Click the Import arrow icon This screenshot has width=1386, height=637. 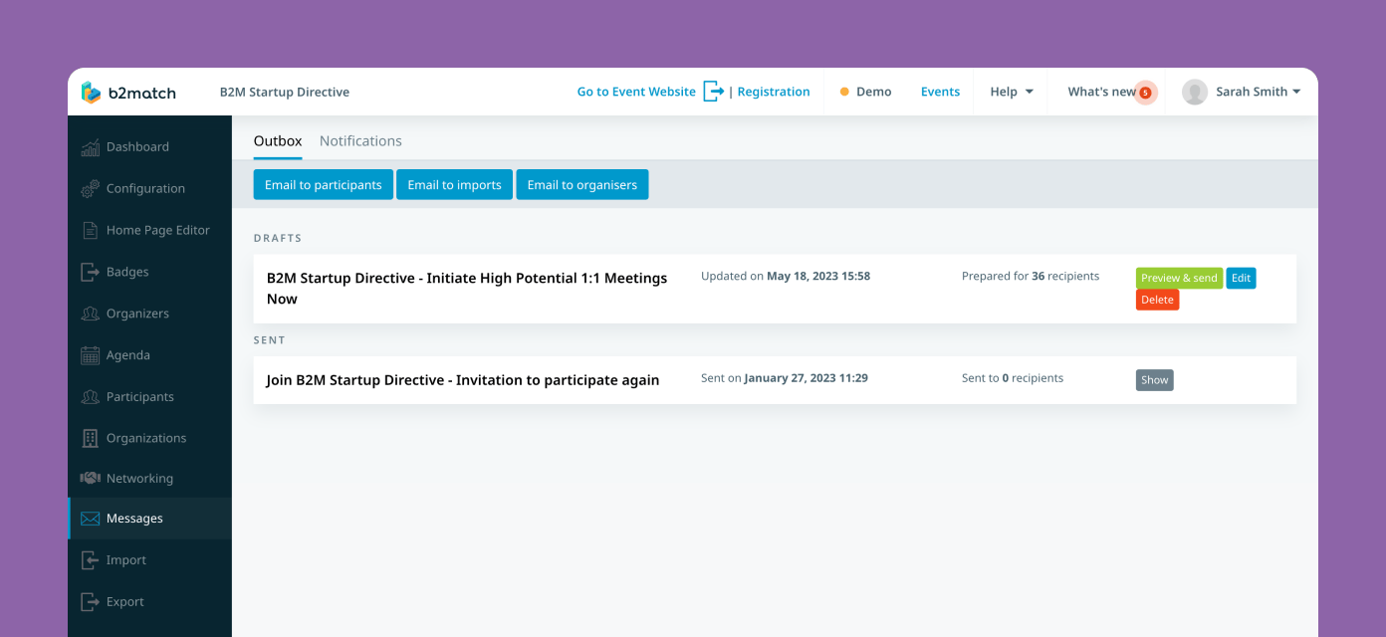click(90, 560)
